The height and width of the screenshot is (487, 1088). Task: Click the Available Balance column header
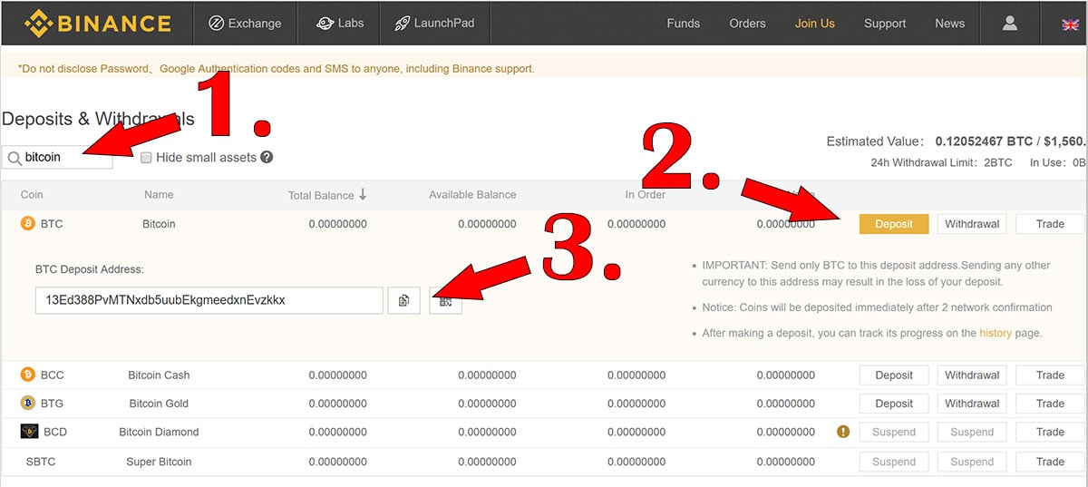pyautogui.click(x=472, y=194)
